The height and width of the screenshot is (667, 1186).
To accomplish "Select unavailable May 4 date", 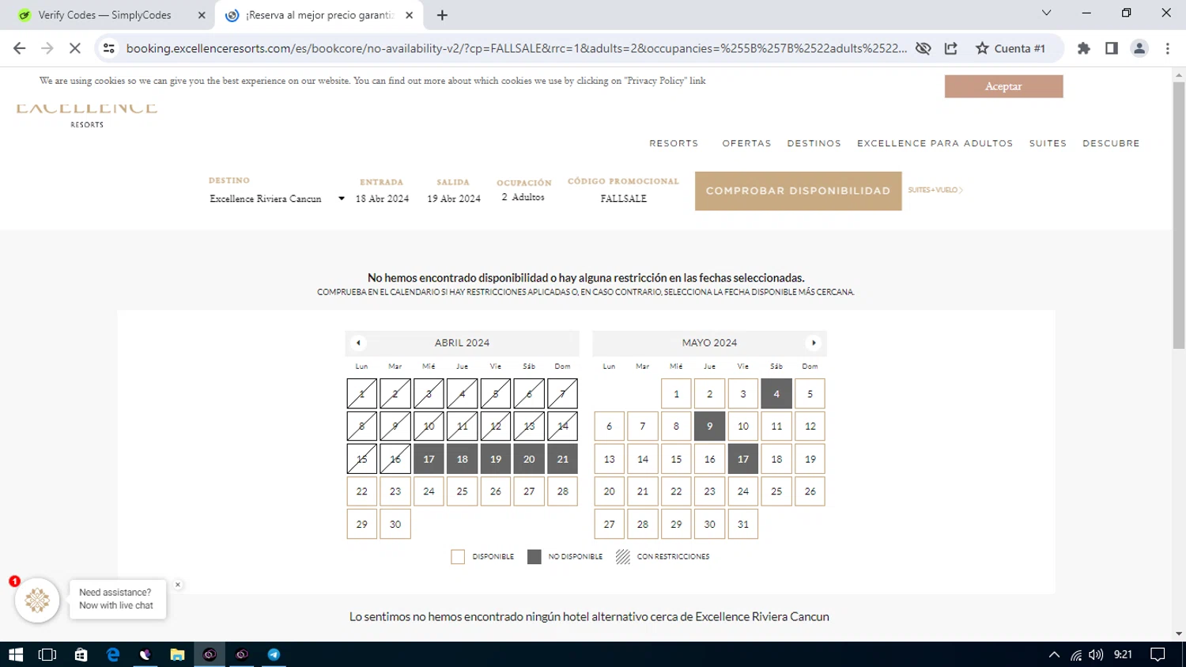I will tap(776, 394).
